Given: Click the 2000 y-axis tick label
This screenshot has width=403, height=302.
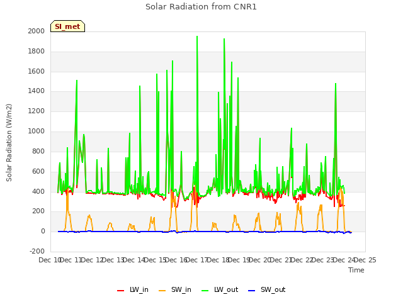Looking at the screenshot, I should 37,31.
